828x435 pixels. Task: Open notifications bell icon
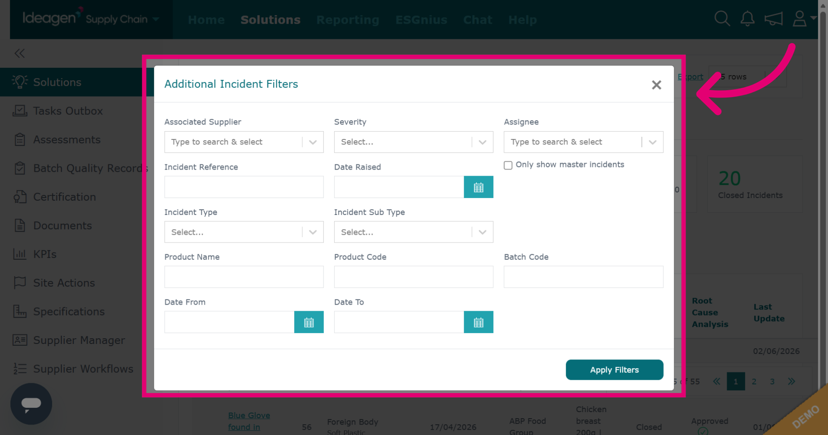click(747, 19)
